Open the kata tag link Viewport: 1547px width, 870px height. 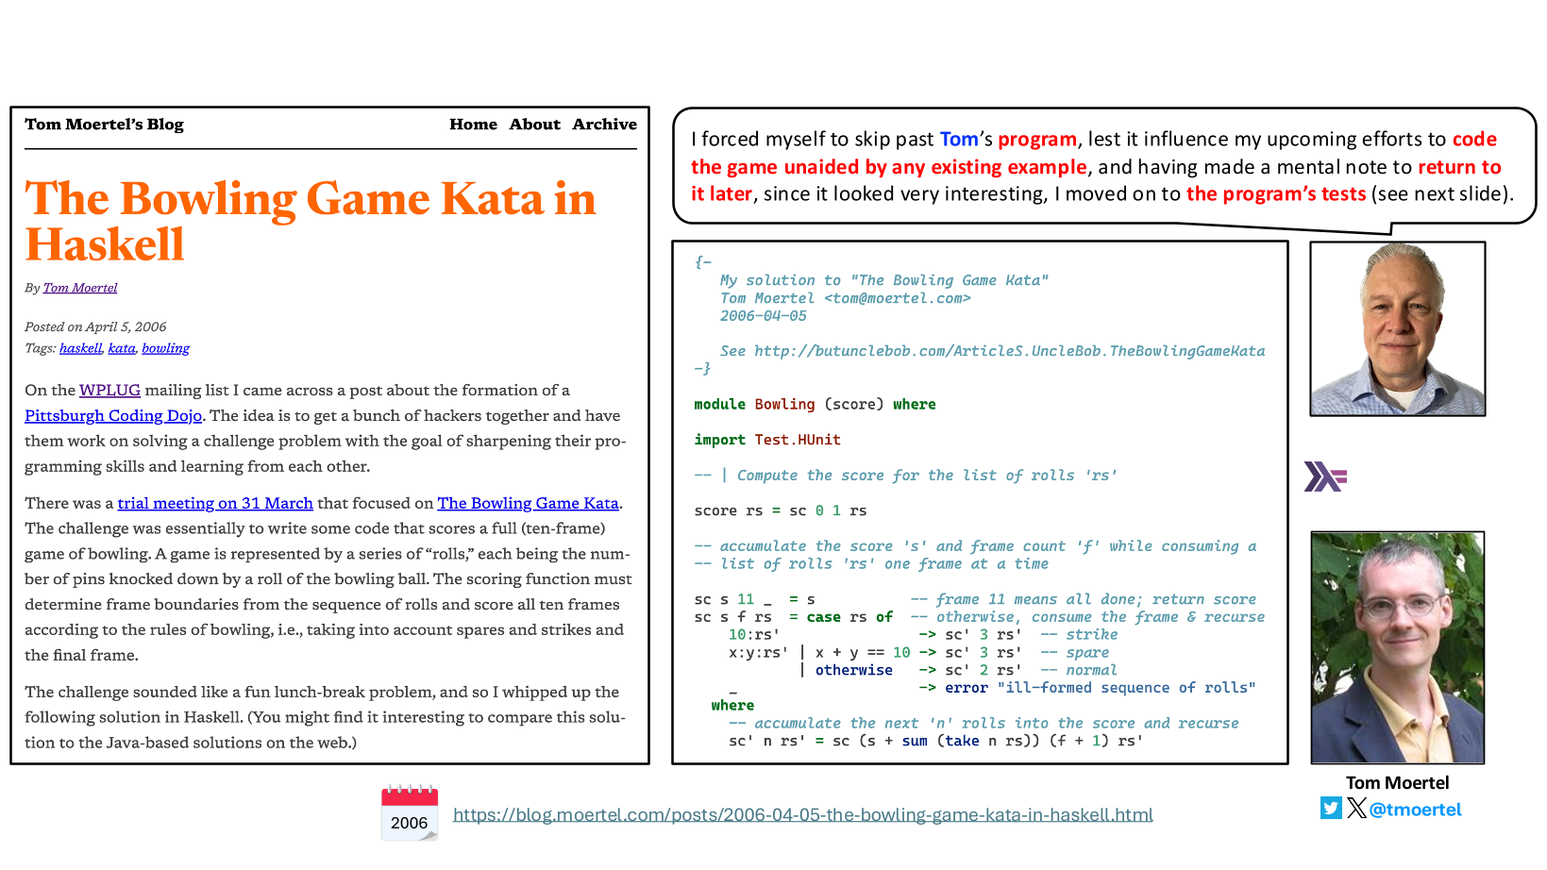[122, 348]
